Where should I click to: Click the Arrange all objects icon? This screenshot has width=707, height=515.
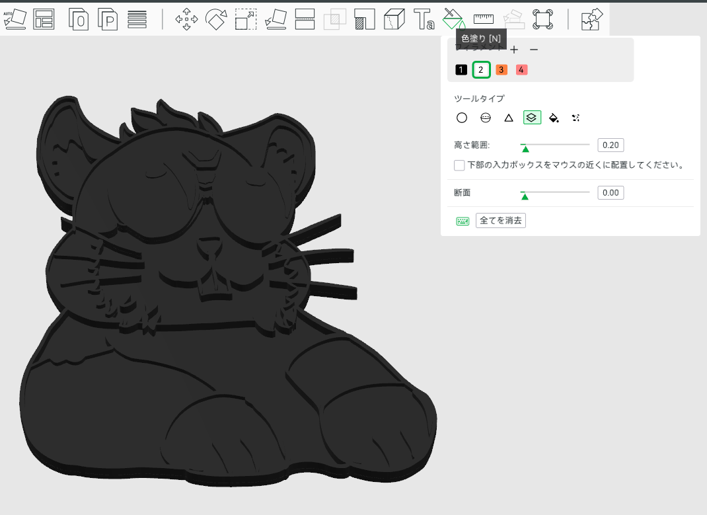coord(44,19)
